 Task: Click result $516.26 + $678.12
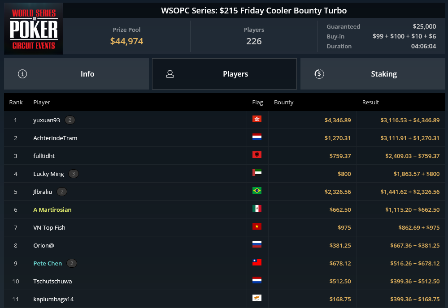coord(415,264)
